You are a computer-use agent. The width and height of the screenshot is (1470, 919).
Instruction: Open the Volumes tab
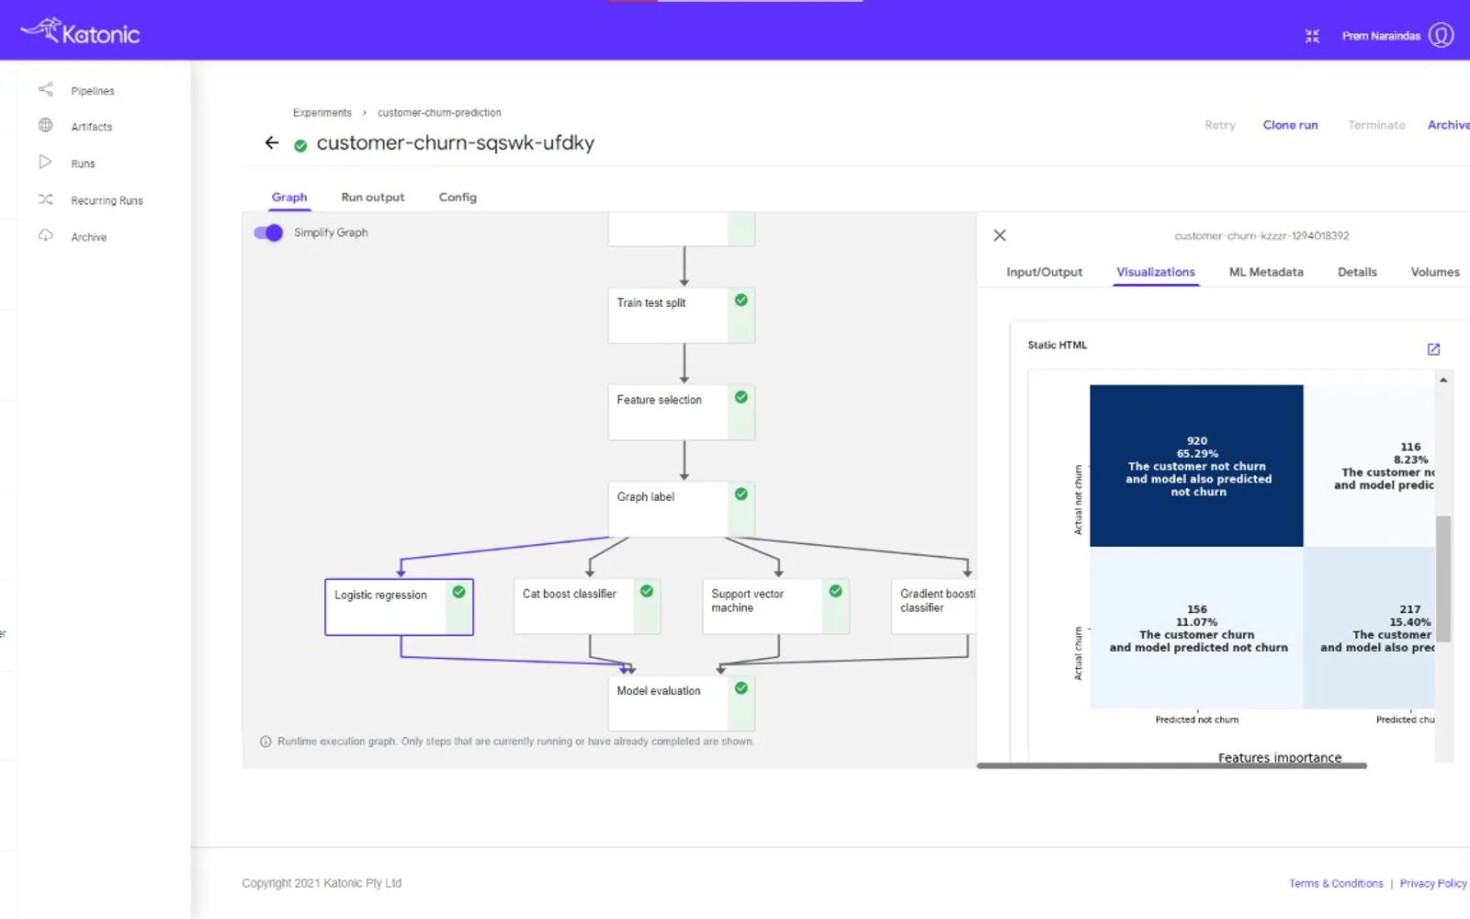point(1435,272)
